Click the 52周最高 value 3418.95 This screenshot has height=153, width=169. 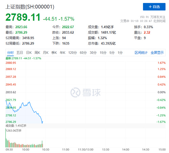pyautogui.click(x=28, y=38)
